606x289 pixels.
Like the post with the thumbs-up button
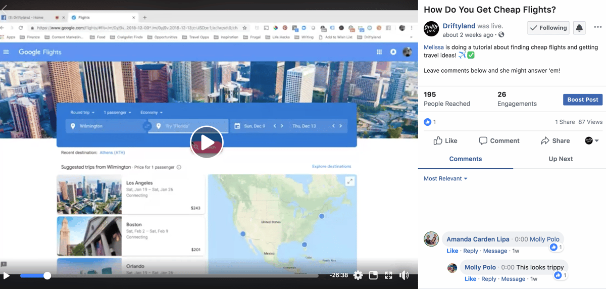pos(445,141)
